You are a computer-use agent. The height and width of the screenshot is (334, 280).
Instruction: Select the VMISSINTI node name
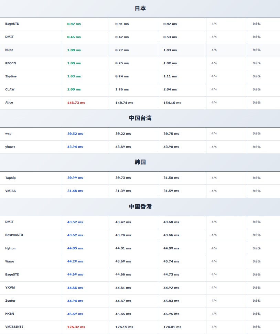(x=14, y=327)
